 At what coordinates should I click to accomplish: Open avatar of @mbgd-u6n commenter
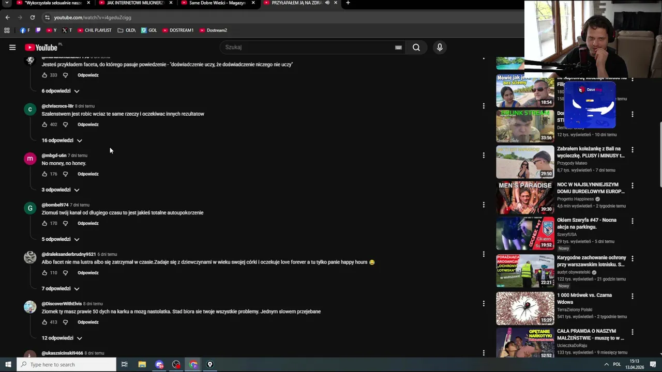[x=30, y=159]
